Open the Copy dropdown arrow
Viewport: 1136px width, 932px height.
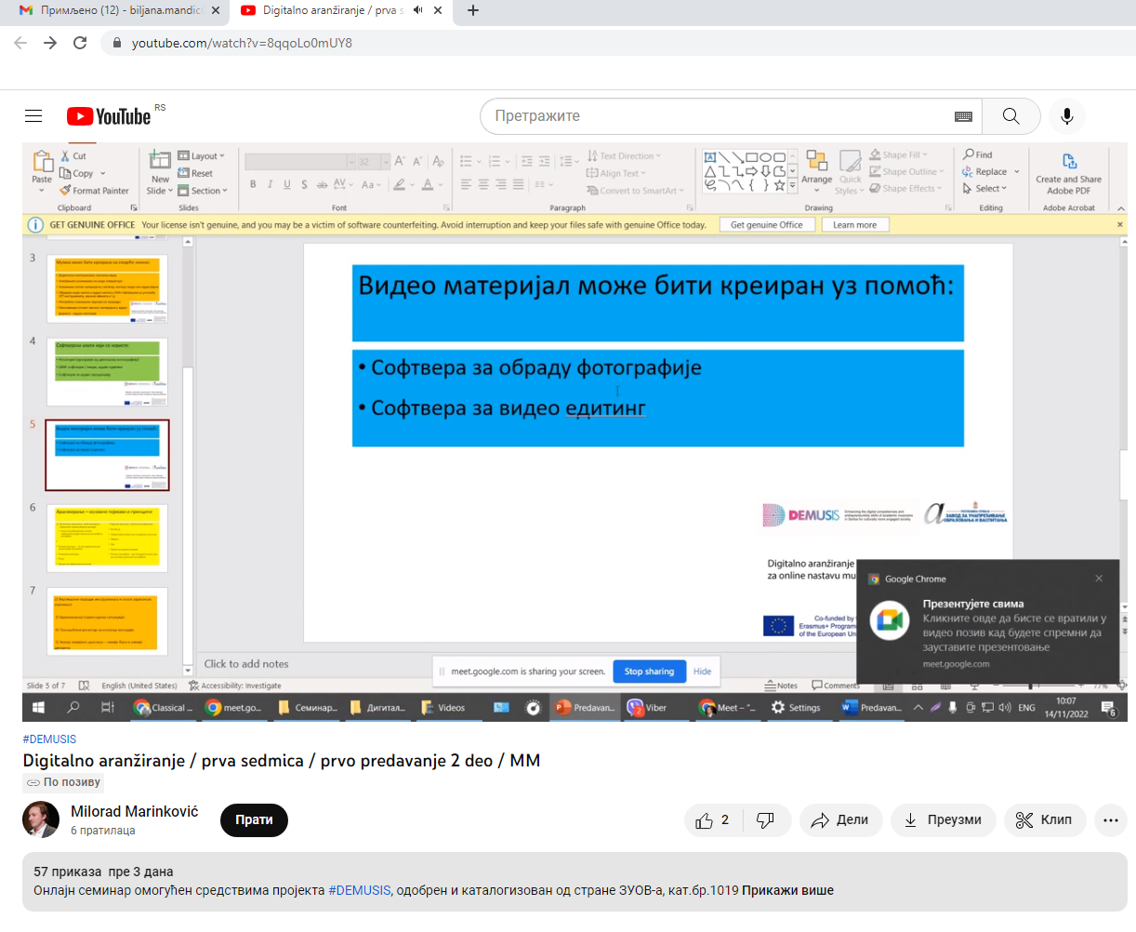103,174
